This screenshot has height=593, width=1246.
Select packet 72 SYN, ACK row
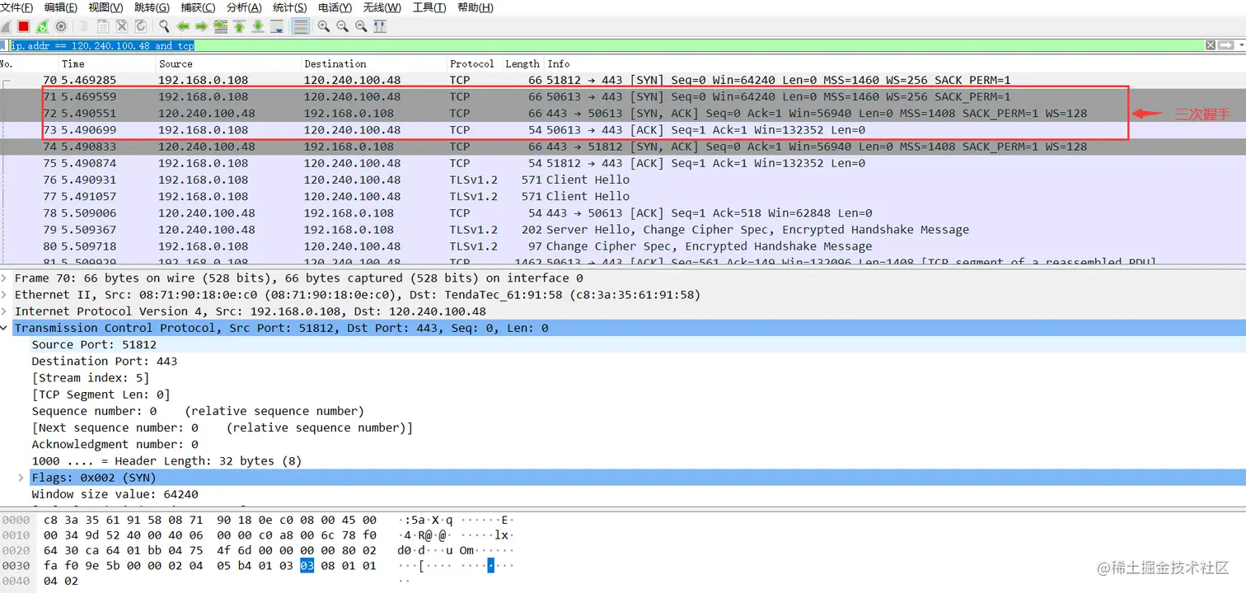pyautogui.click(x=623, y=114)
